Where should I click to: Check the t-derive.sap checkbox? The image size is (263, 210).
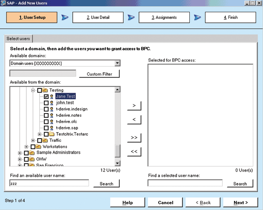pos(46,128)
